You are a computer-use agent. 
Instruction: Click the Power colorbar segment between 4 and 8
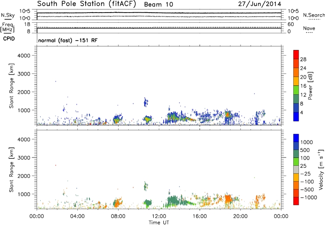pos(296,108)
